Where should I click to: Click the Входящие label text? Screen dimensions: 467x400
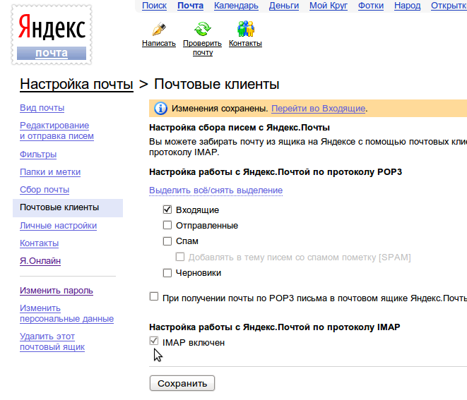[x=197, y=210]
